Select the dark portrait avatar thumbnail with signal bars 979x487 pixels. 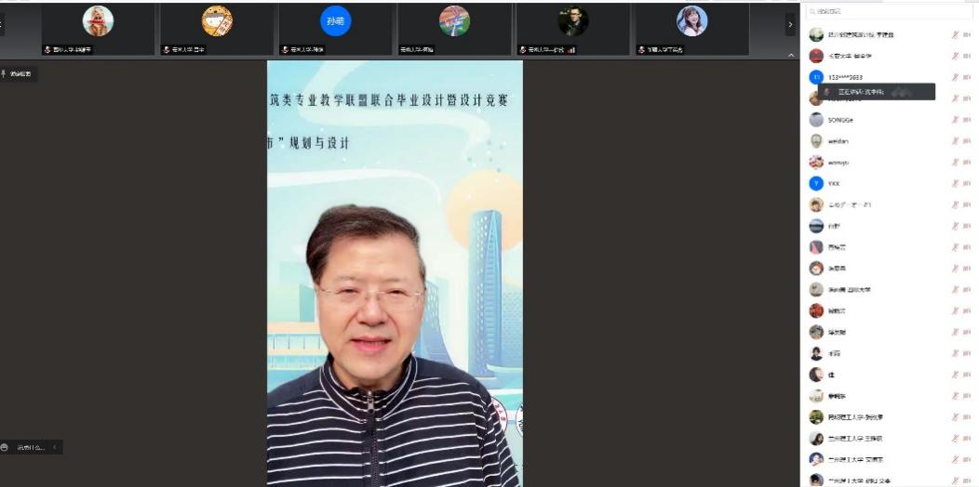tap(572, 21)
